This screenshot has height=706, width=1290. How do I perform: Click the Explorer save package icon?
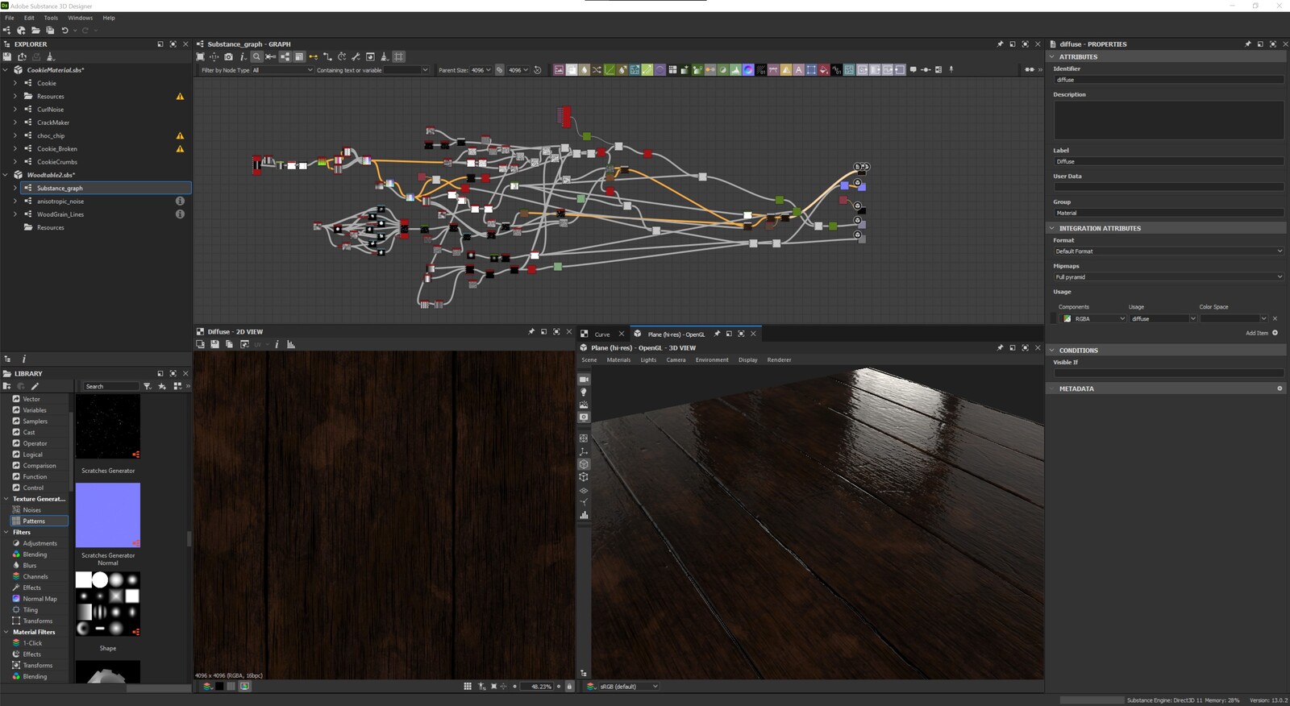(x=7, y=56)
